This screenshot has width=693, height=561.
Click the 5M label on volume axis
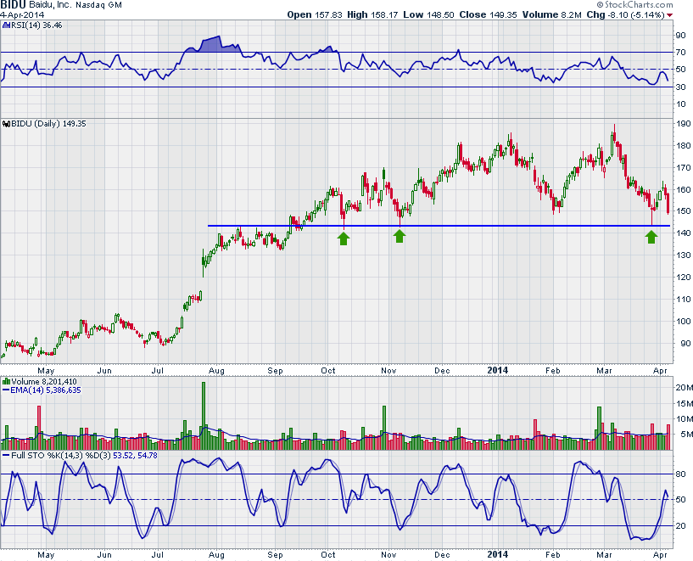coord(686,435)
